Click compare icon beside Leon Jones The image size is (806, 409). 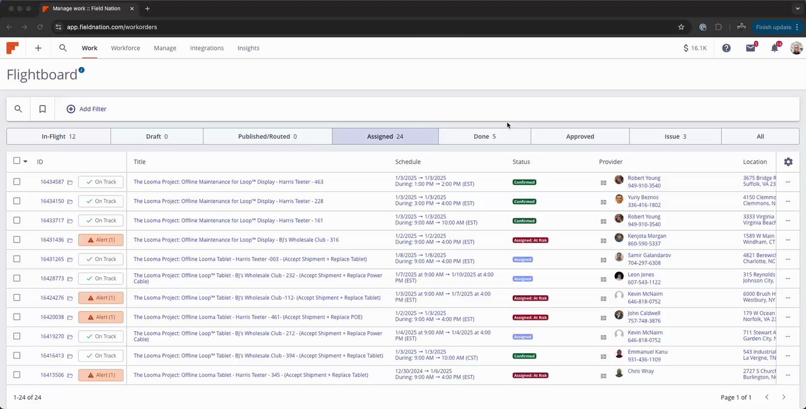coord(603,279)
